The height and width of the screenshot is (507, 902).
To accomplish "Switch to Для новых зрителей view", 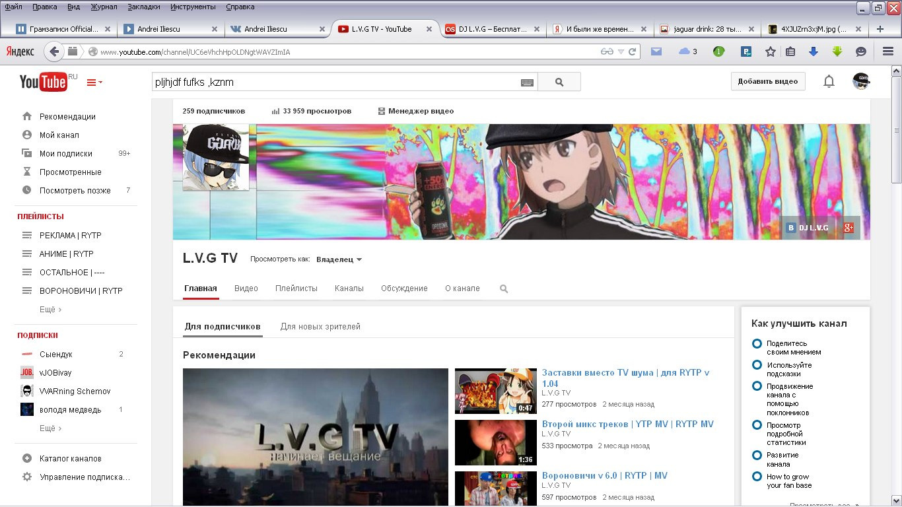I will click(x=320, y=327).
